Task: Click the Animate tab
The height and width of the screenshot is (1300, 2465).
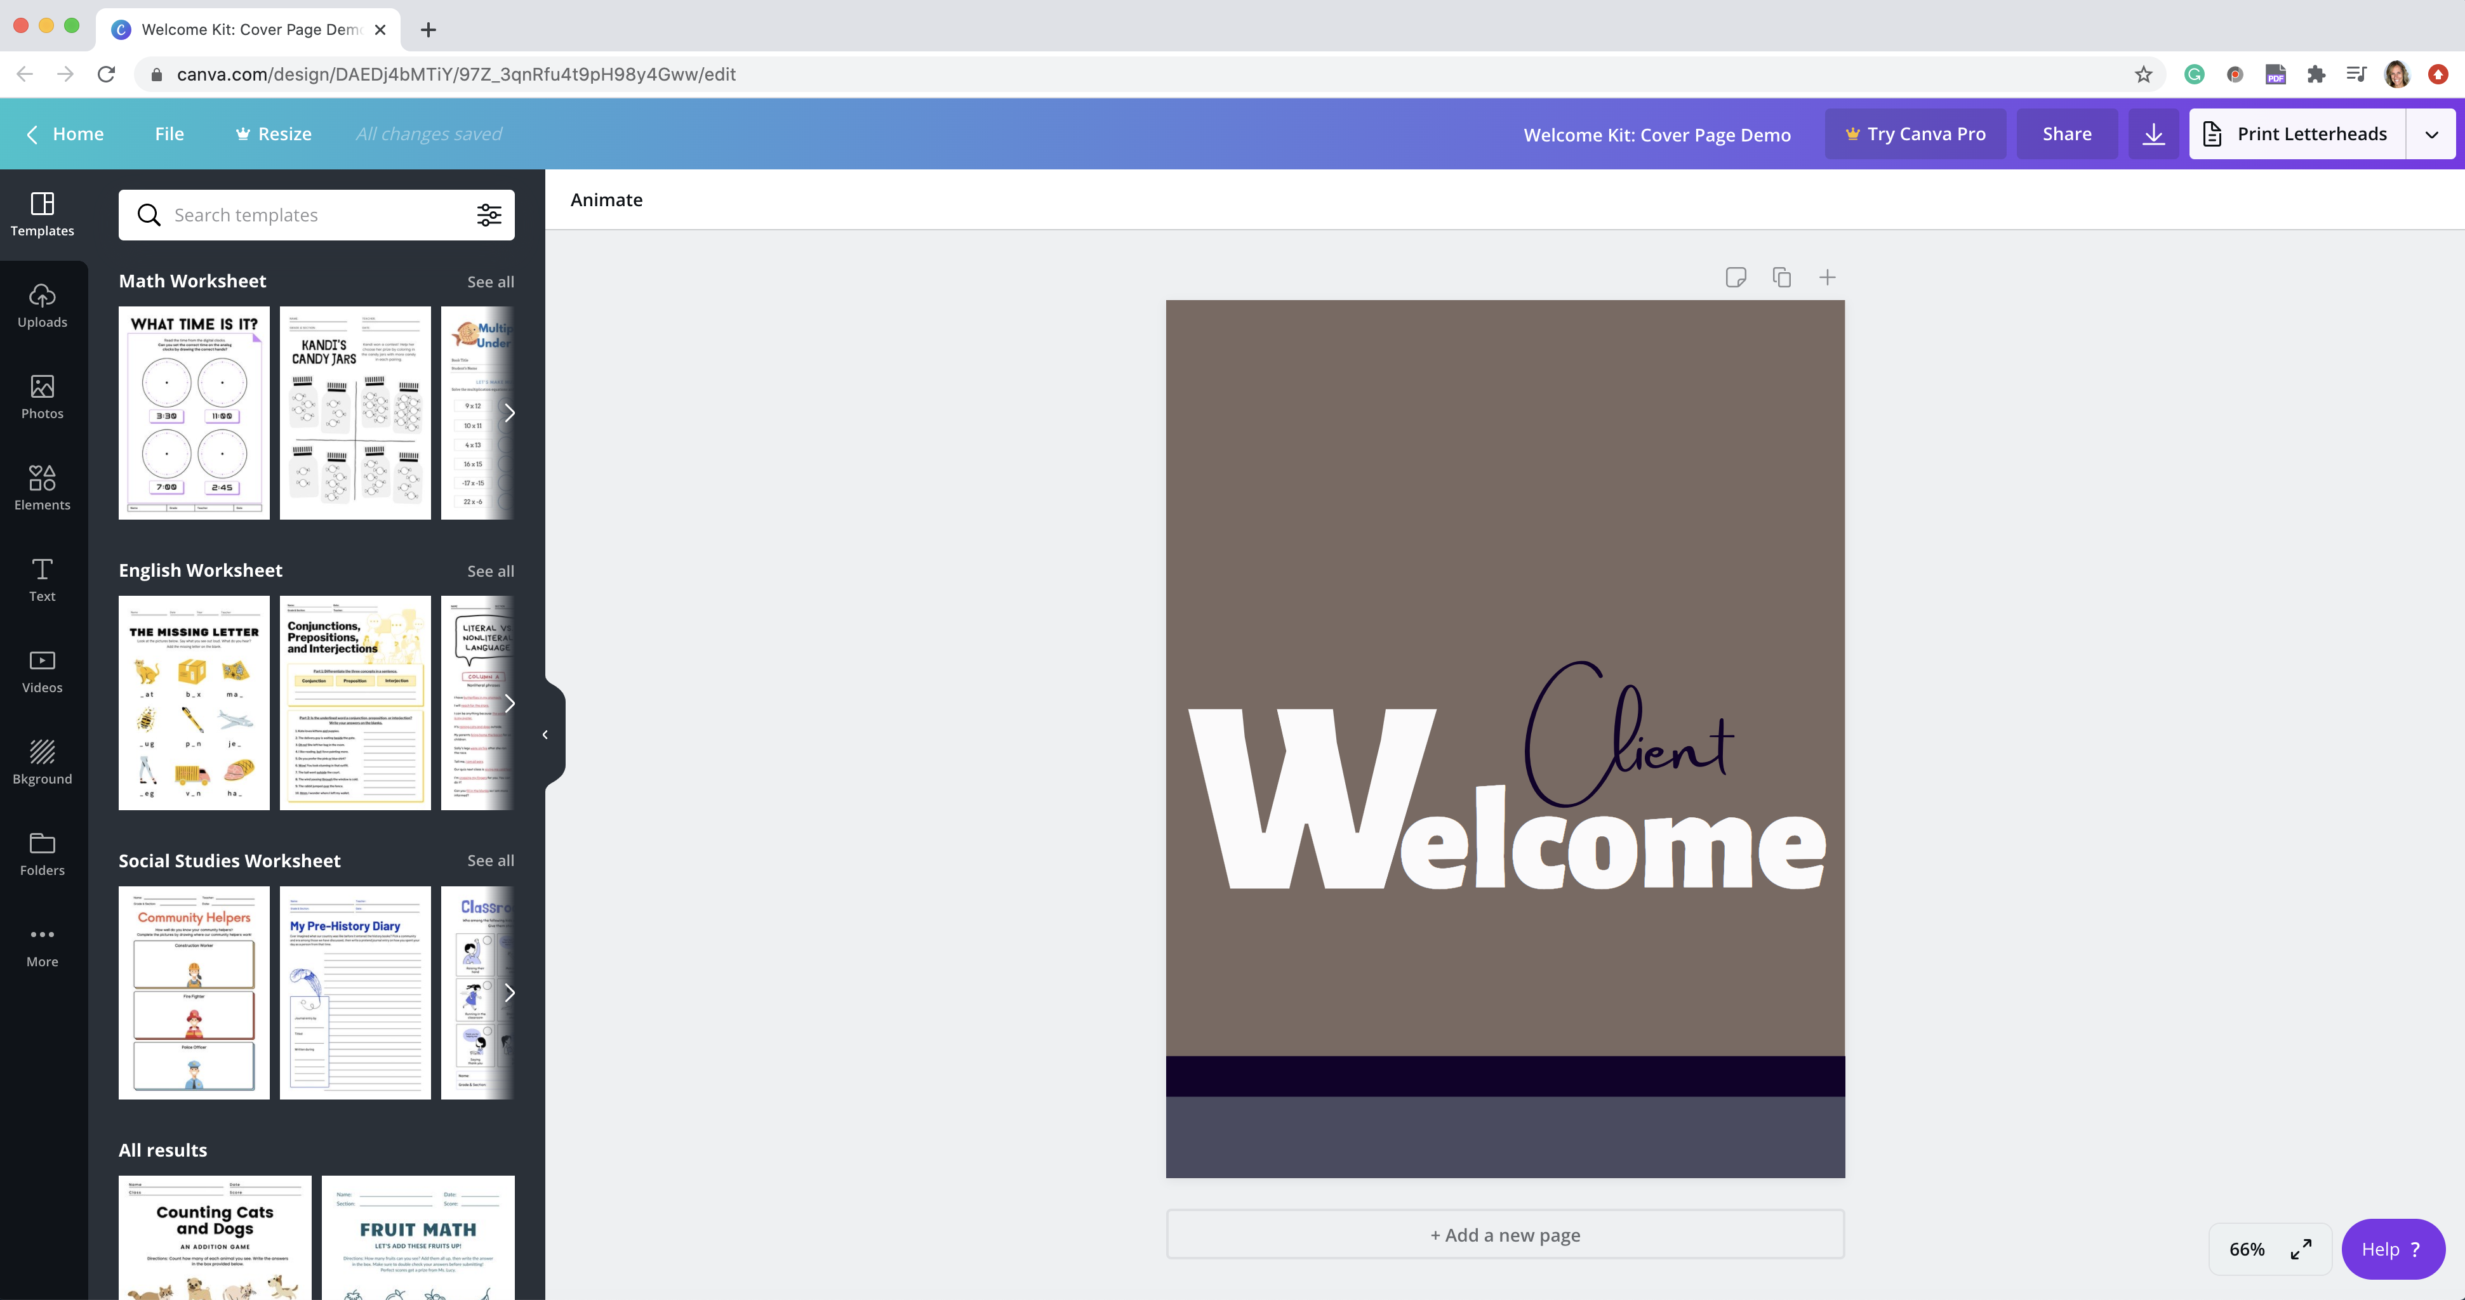Action: pyautogui.click(x=606, y=200)
